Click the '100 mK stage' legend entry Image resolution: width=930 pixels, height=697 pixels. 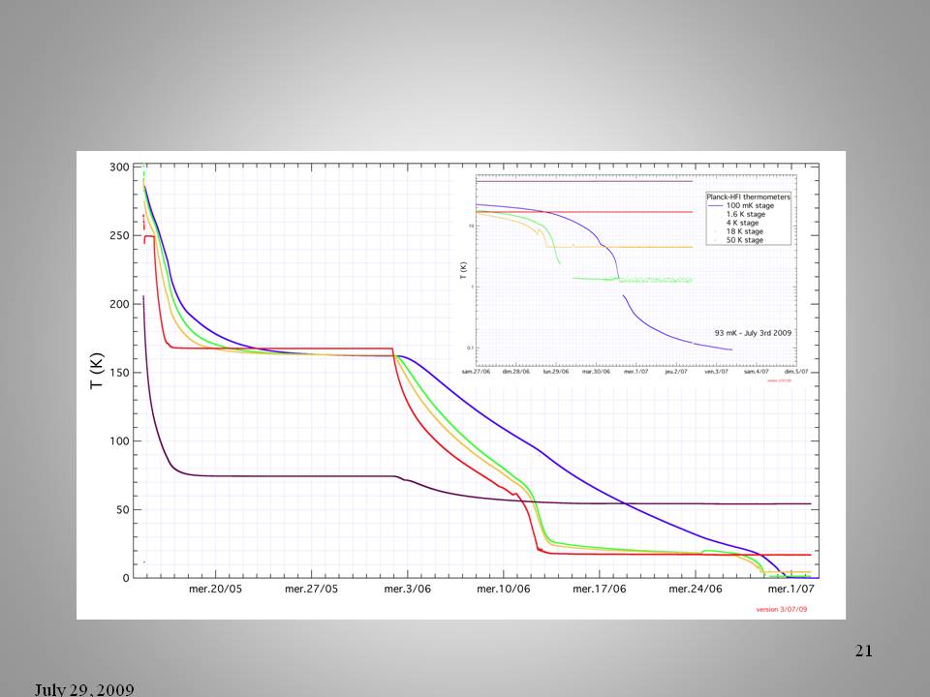pos(749,206)
